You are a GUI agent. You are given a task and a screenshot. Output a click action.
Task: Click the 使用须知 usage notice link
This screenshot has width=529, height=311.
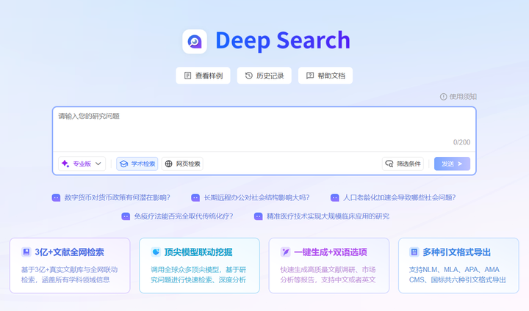pyautogui.click(x=463, y=97)
